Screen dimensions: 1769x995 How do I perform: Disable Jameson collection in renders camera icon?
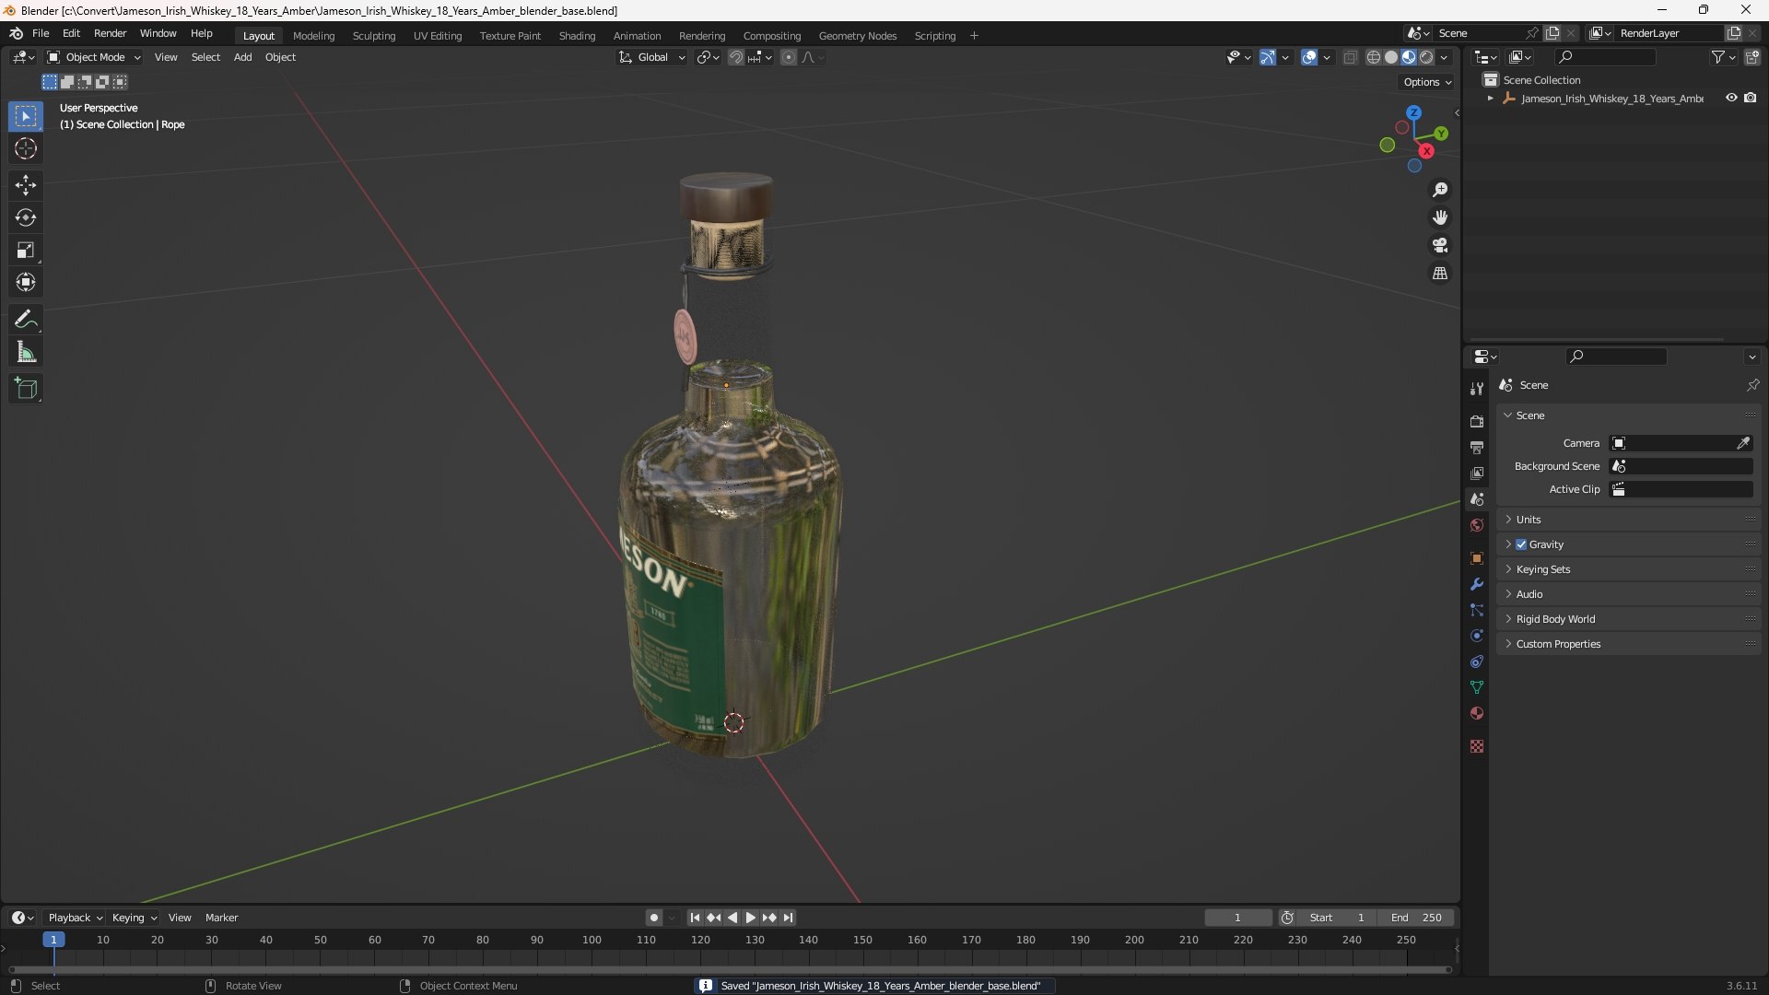click(1751, 98)
